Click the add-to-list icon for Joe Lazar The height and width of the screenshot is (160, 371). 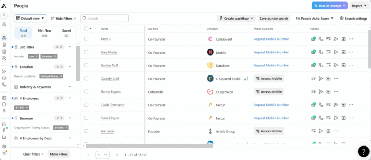(313, 131)
